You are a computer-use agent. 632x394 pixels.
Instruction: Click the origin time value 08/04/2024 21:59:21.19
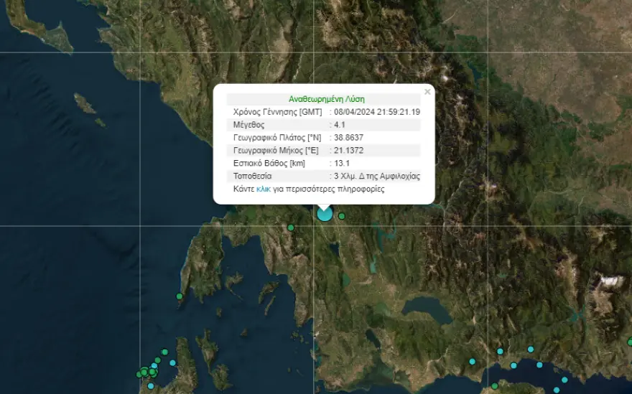click(x=377, y=112)
